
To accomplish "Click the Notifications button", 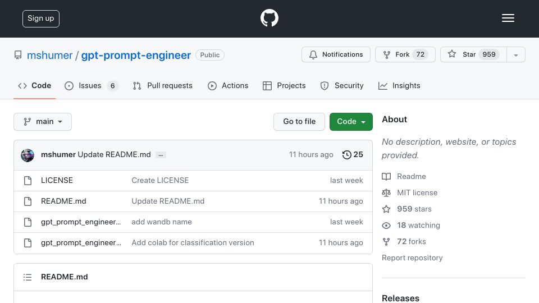I will click(336, 54).
